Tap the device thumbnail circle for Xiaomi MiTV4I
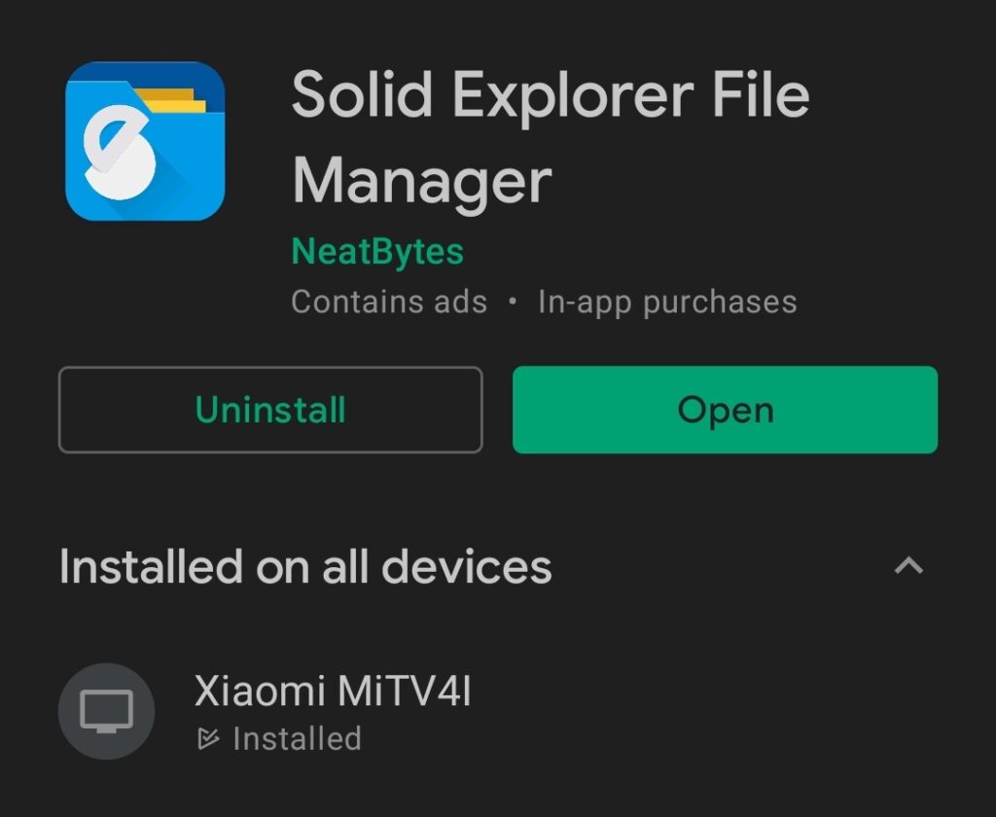This screenshot has height=817, width=996. (x=107, y=710)
